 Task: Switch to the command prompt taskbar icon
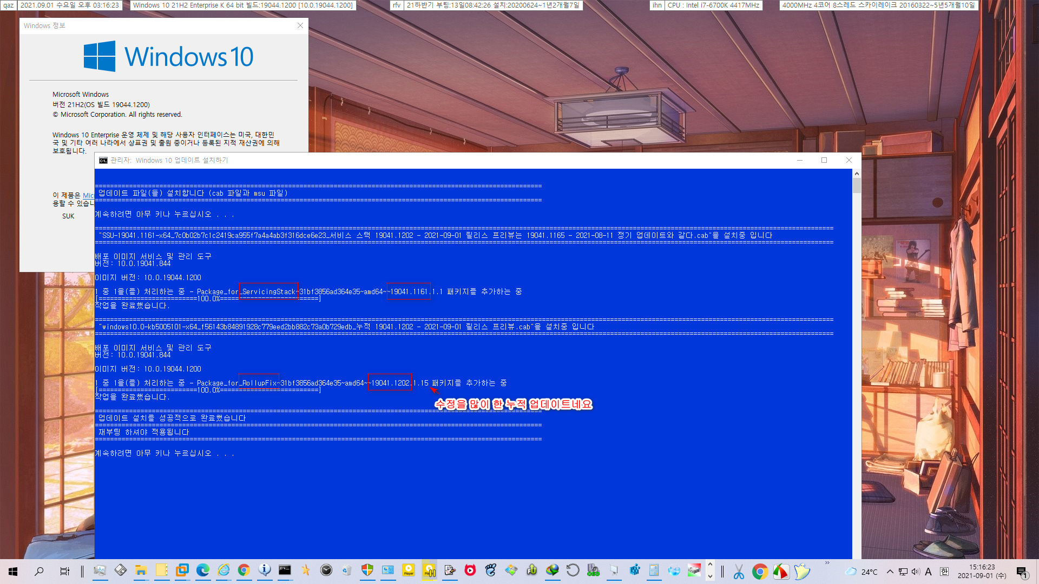[285, 570]
